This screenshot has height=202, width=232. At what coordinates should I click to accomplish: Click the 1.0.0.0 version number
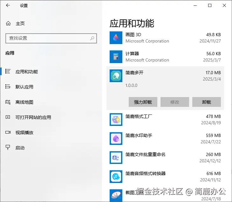pos(131,85)
